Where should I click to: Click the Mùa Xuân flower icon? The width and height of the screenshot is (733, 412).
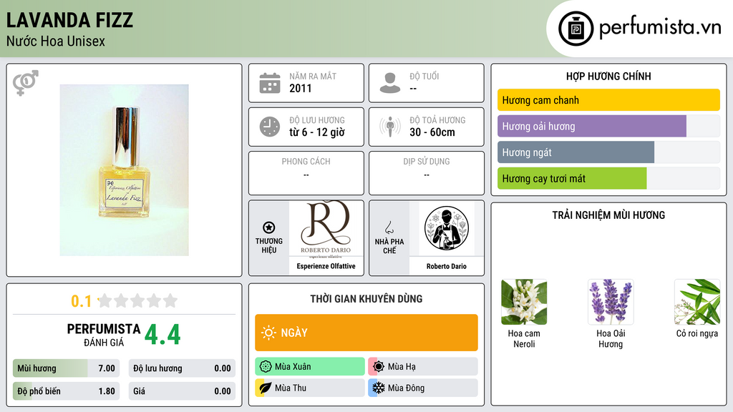coord(266,366)
